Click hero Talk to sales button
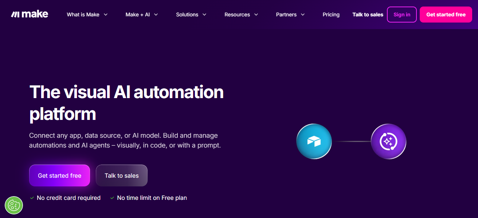Image resolution: width=478 pixels, height=218 pixels. click(x=122, y=175)
